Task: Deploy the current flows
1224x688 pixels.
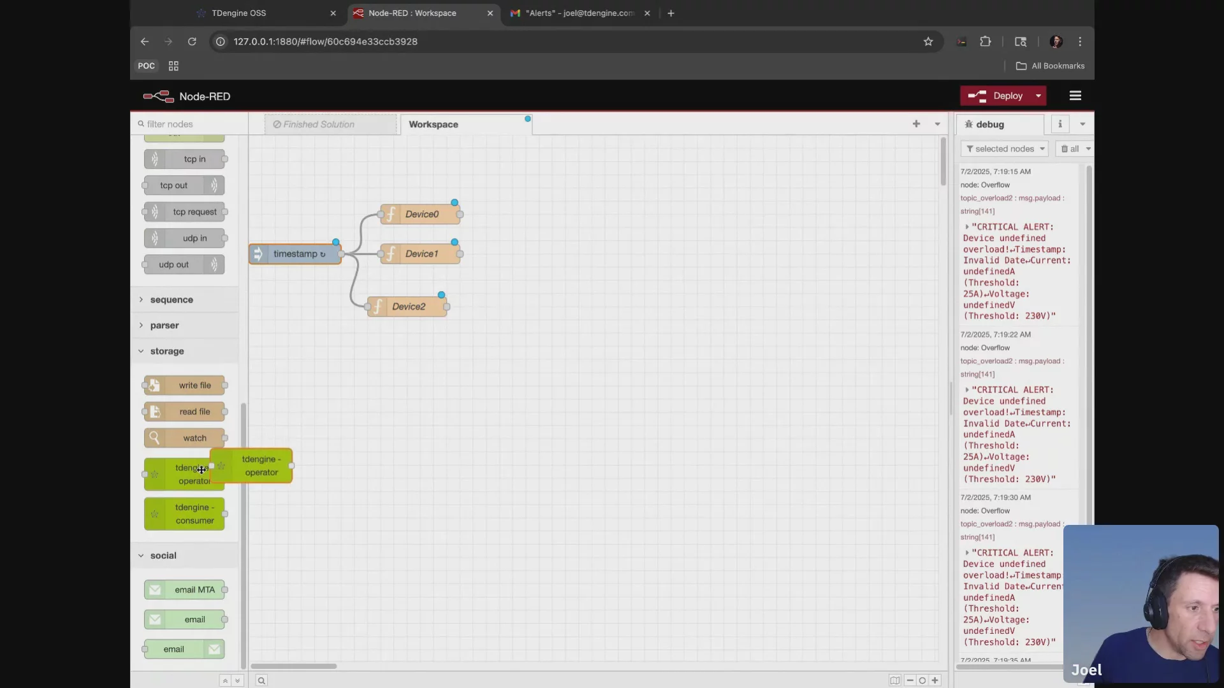Action: [996, 96]
